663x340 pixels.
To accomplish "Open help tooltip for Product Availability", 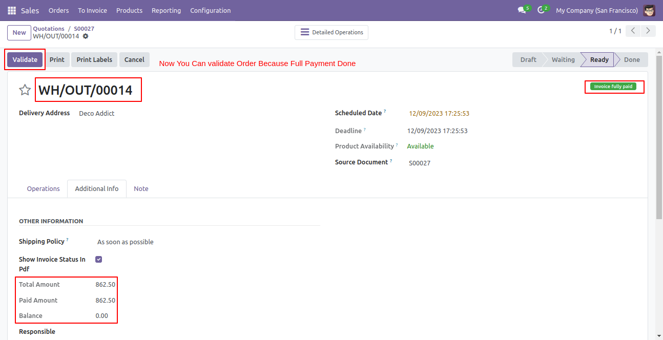I will (397, 144).
